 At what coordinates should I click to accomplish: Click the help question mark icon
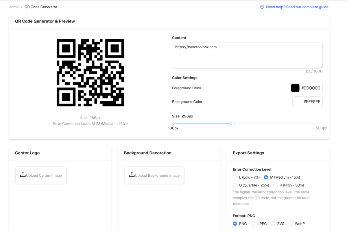coord(262,7)
